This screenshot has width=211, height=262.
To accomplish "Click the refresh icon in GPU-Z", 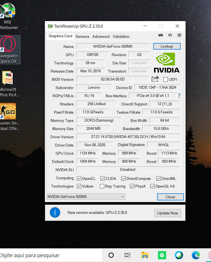I will pos(170,35).
